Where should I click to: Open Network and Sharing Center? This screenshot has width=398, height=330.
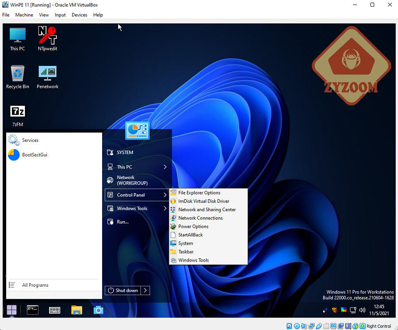pos(208,209)
